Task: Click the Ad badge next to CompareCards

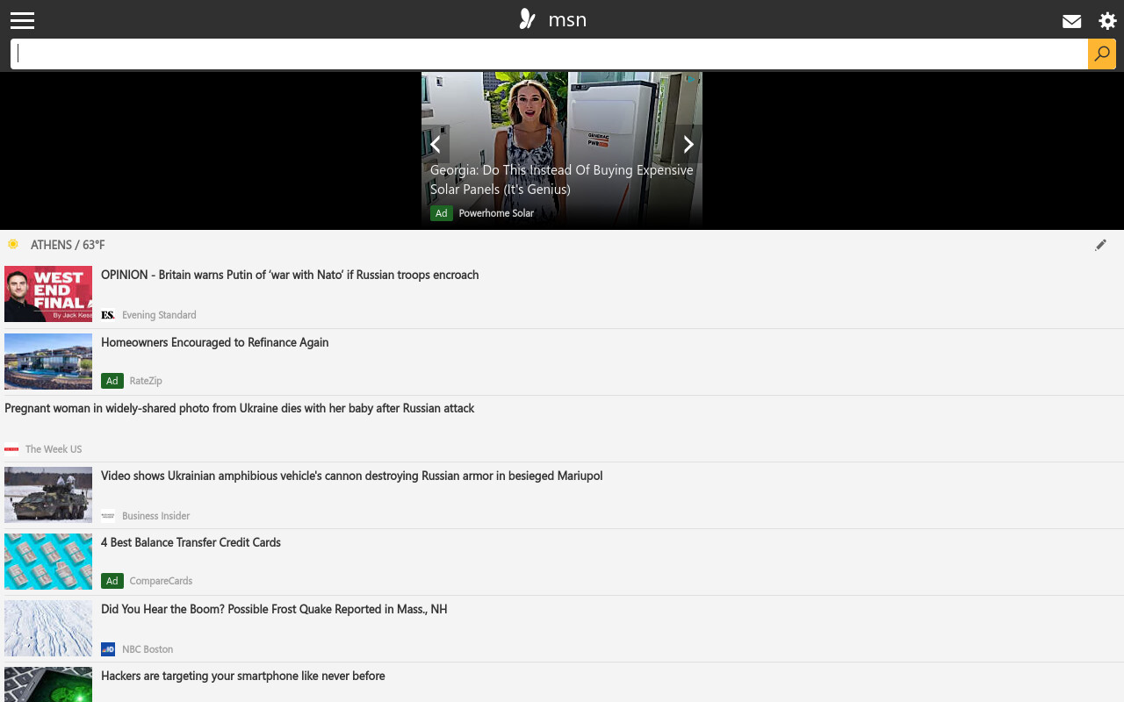Action: coord(112,581)
